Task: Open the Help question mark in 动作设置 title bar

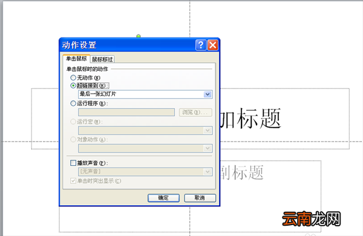Action: click(x=200, y=45)
